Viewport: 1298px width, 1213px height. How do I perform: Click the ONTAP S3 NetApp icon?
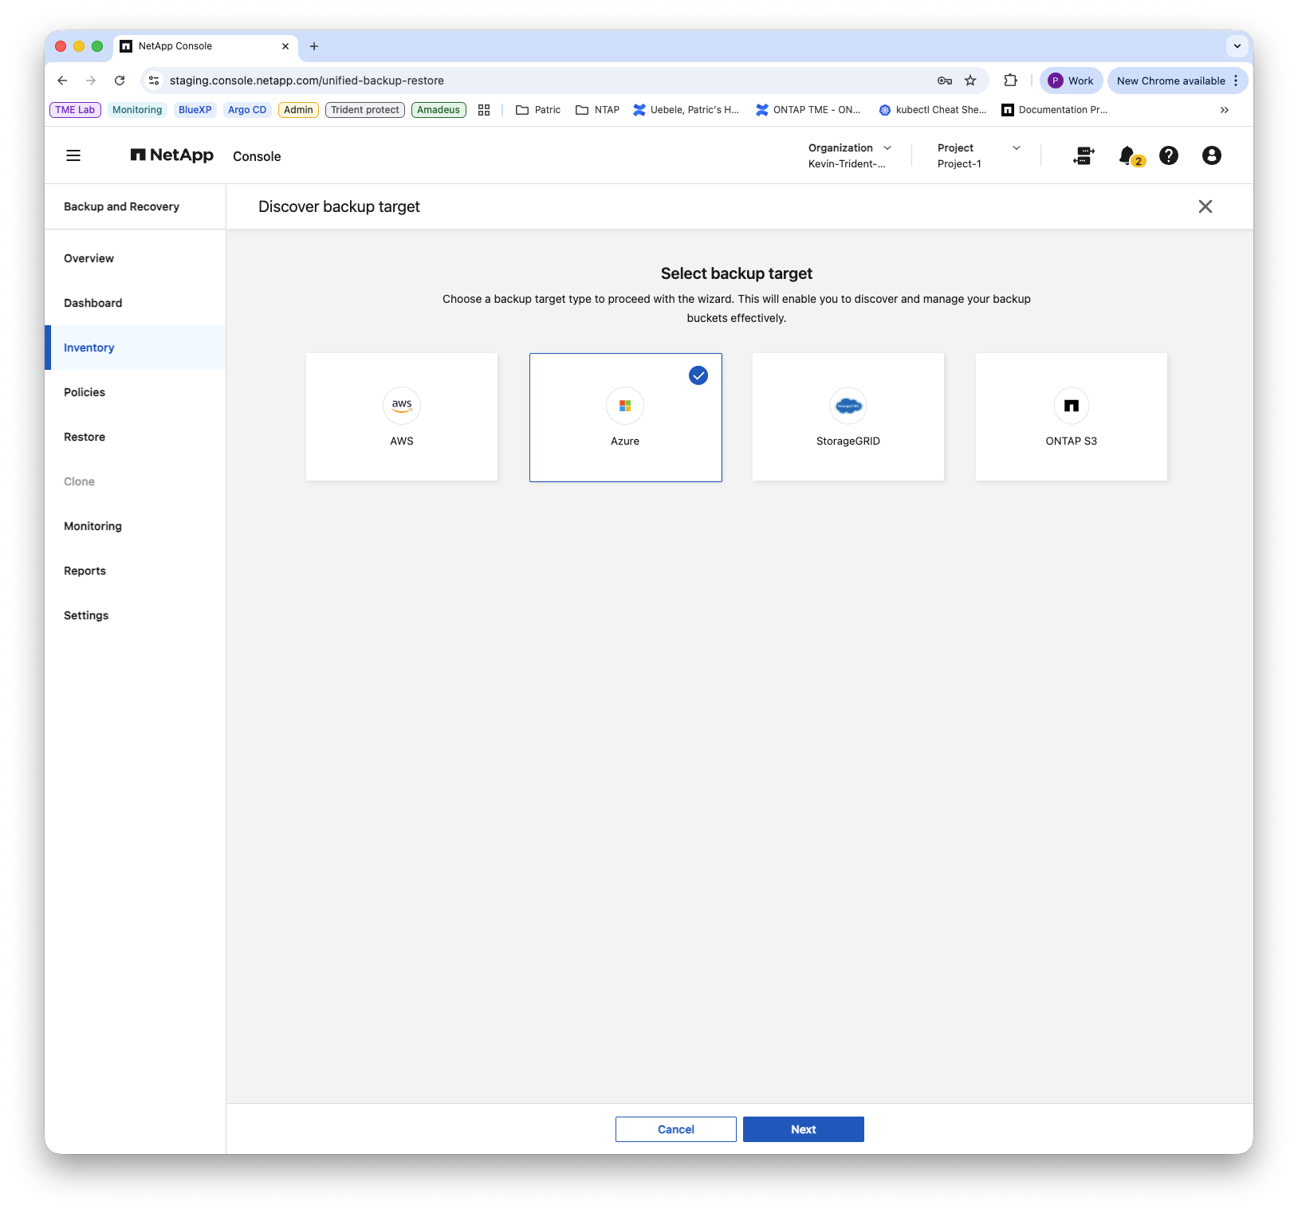(1072, 406)
